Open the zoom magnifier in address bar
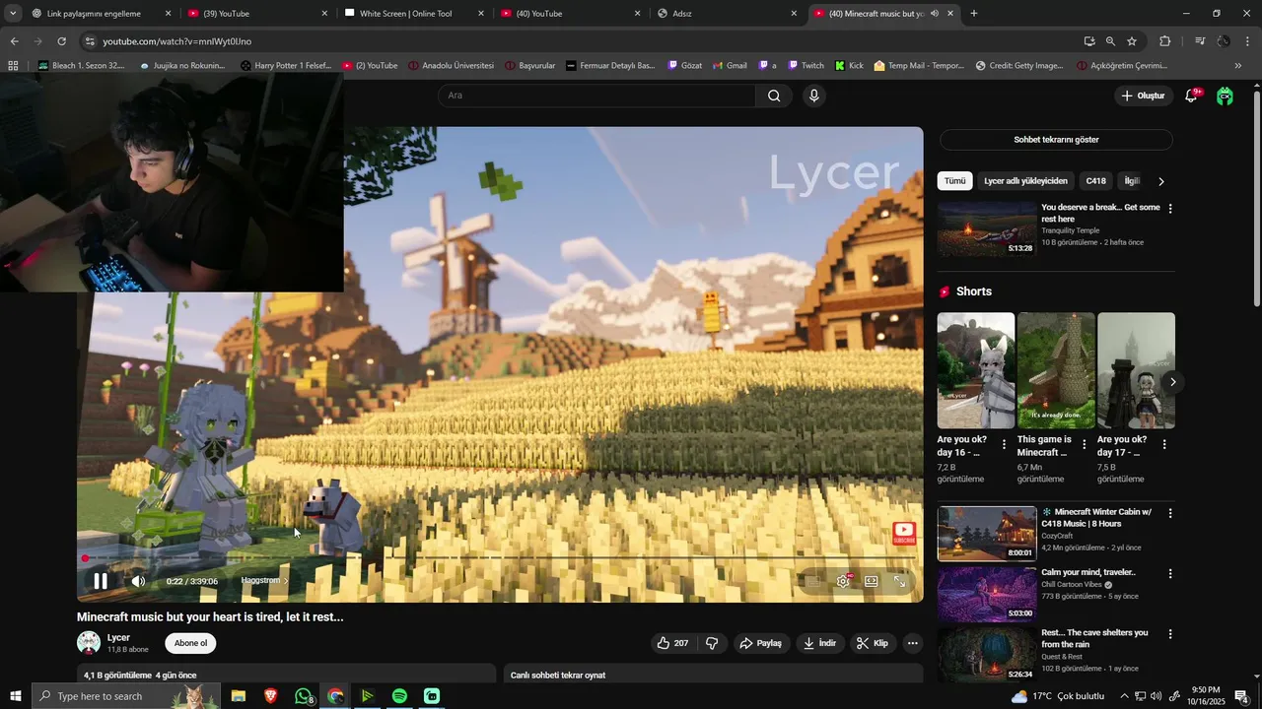The height and width of the screenshot is (709, 1262). pyautogui.click(x=1110, y=41)
